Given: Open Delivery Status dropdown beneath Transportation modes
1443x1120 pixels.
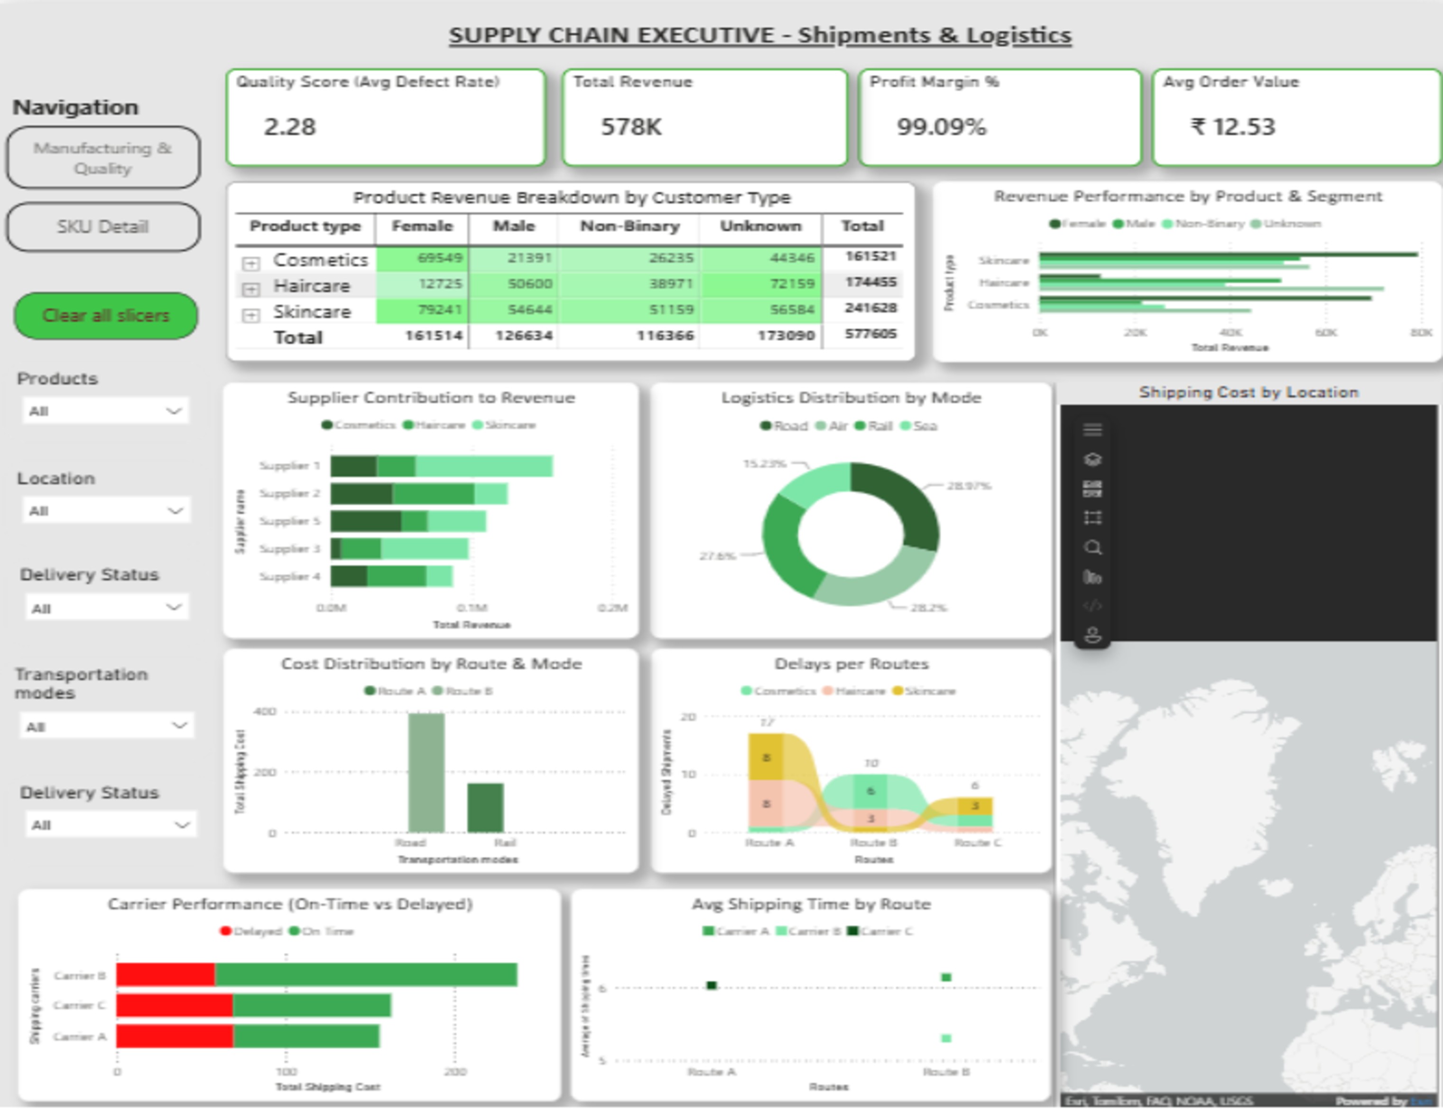Looking at the screenshot, I should 111,824.
